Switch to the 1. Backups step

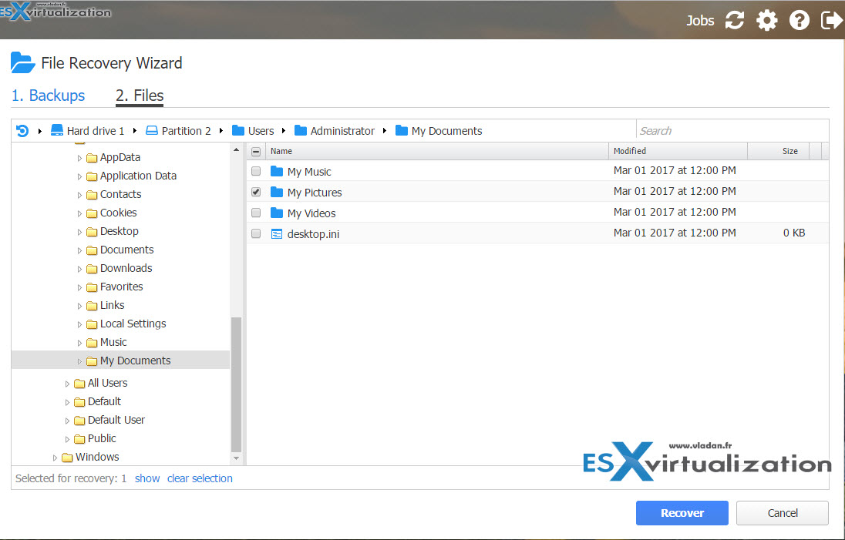click(x=48, y=96)
